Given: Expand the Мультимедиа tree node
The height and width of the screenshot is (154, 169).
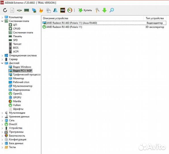Looking at the screenshot, I should pyautogui.click(x=2, y=113).
